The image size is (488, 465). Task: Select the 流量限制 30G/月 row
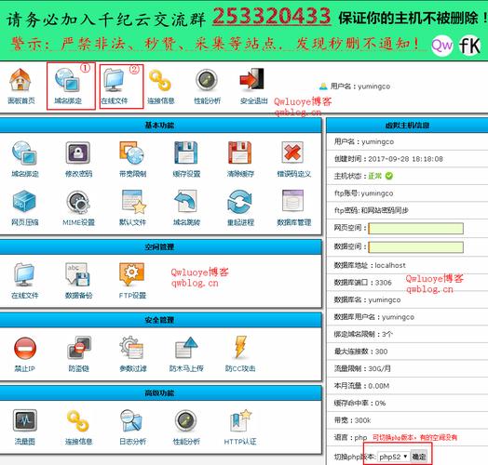tap(407, 368)
